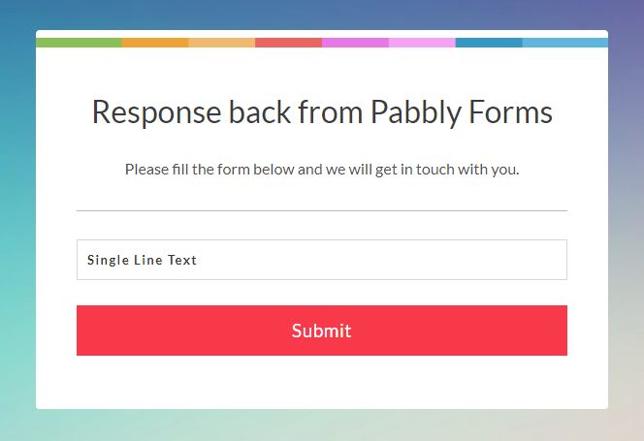Click the word "Response" in the heading
644x441 pixels.
point(156,112)
